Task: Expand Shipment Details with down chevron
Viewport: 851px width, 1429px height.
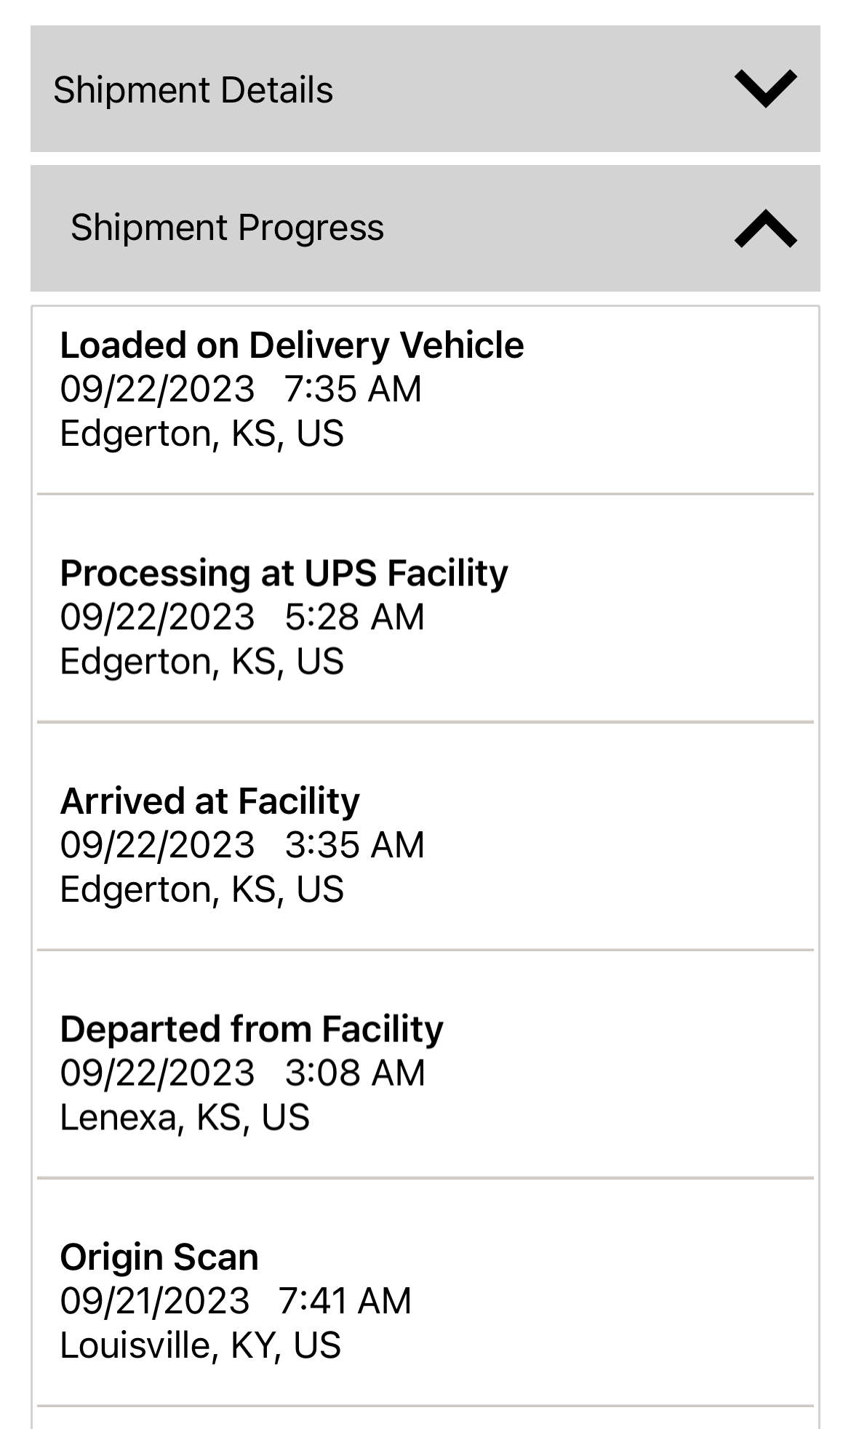Action: [765, 89]
